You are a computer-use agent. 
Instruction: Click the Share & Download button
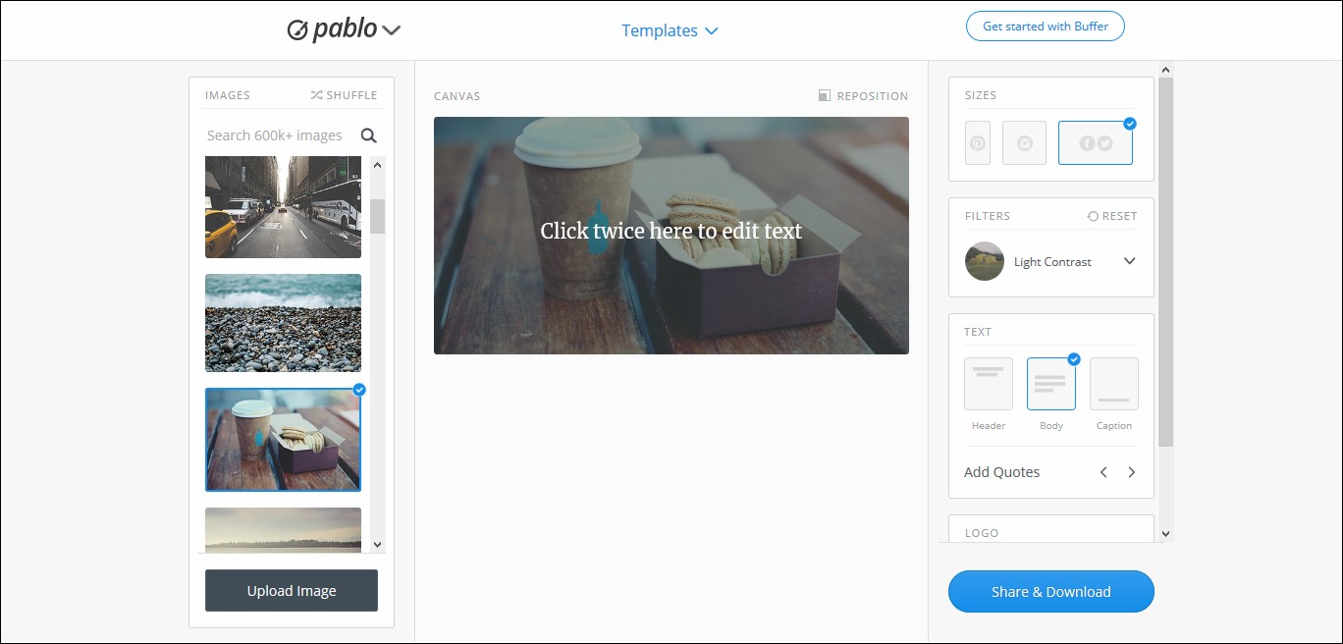(x=1051, y=592)
